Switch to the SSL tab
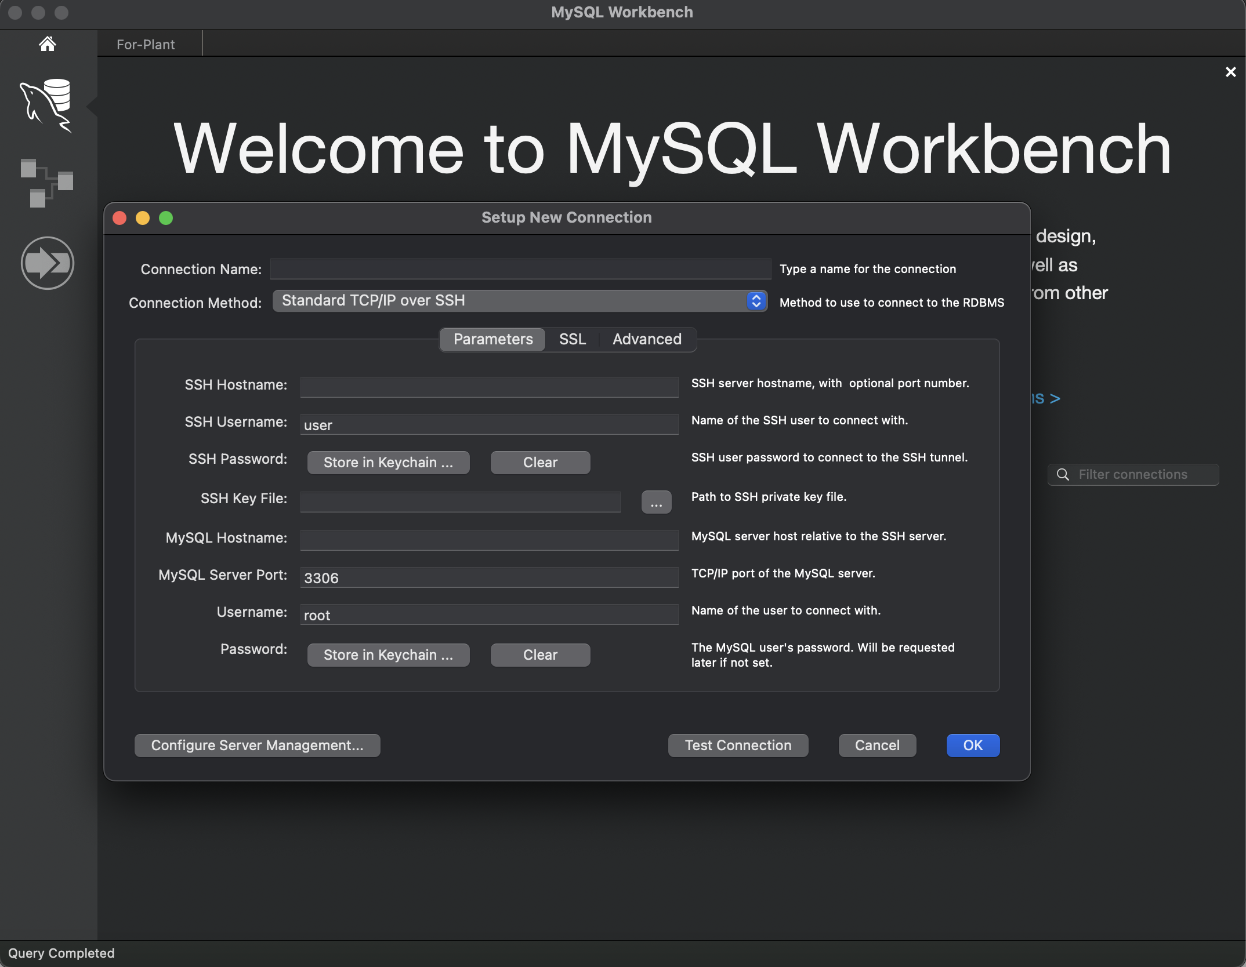The height and width of the screenshot is (967, 1246). point(572,340)
